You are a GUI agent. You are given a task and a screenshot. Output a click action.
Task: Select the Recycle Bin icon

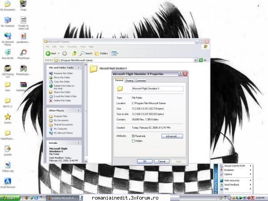click(x=7, y=54)
